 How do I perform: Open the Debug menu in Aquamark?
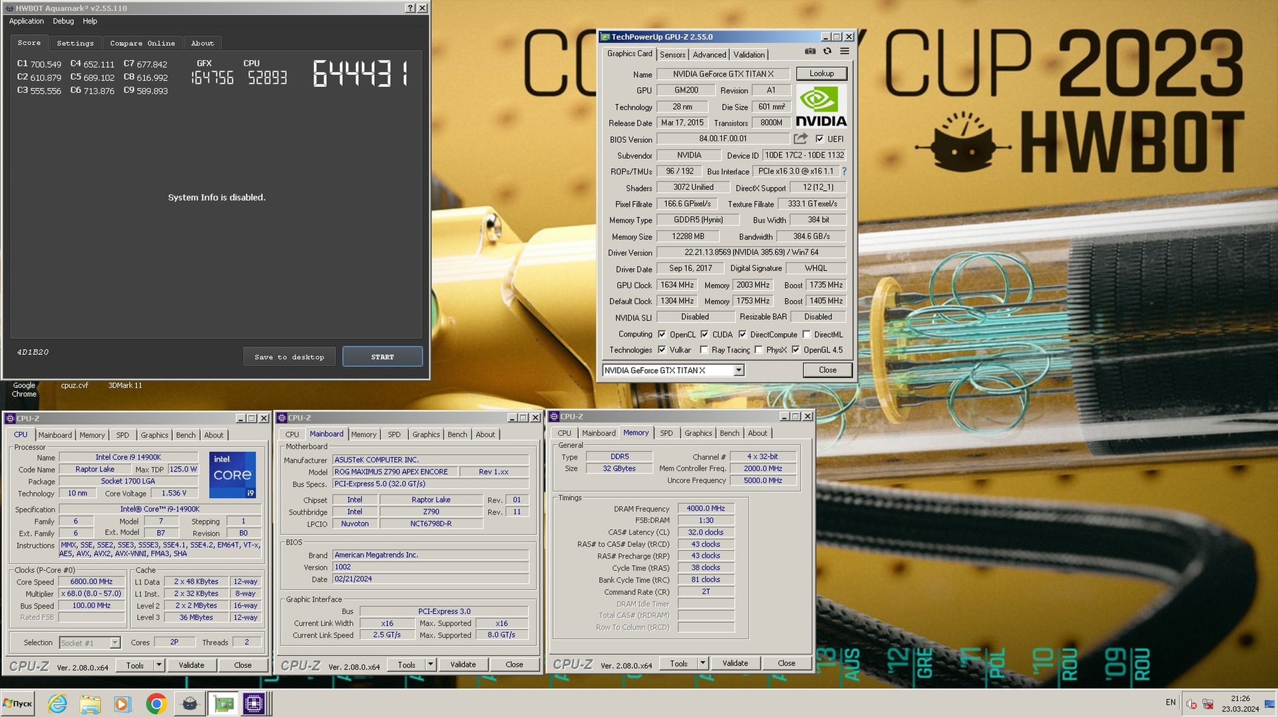click(x=63, y=21)
